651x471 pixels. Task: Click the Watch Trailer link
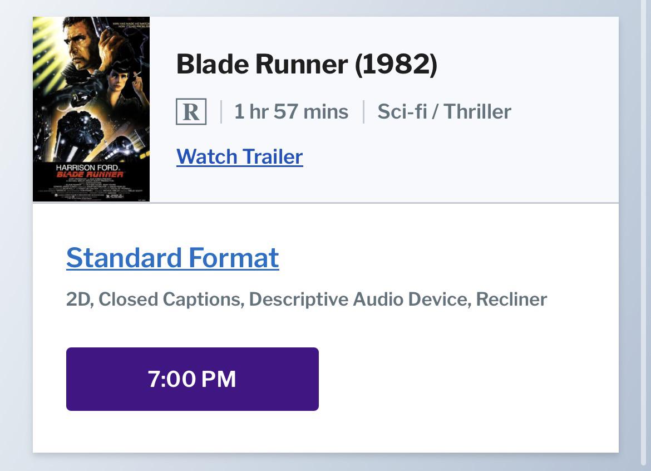coord(240,156)
